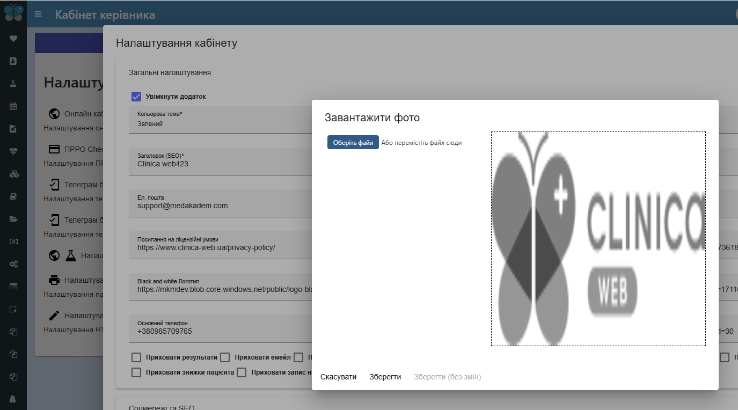738x410 pixels.
Task: Select the heartbeat icon in the sidebar
Action: [13, 151]
